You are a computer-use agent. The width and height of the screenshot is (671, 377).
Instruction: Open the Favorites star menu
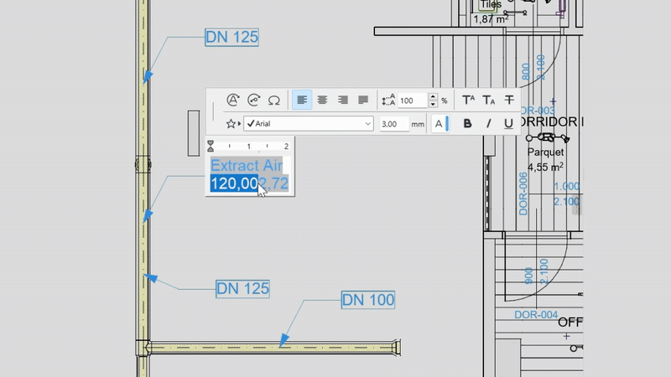(x=231, y=124)
